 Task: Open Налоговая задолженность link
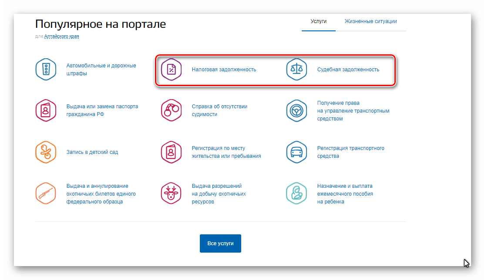click(224, 70)
